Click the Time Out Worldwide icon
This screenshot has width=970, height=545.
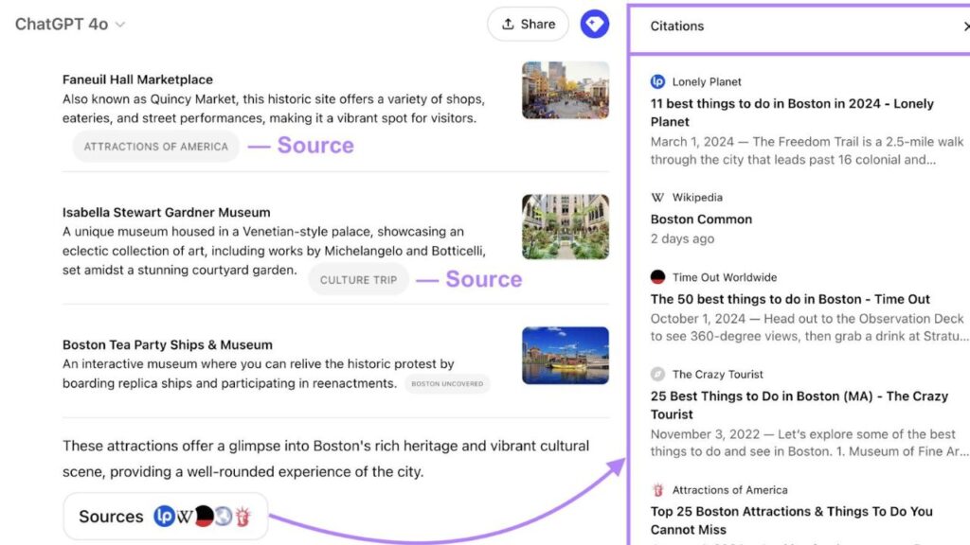pos(657,277)
